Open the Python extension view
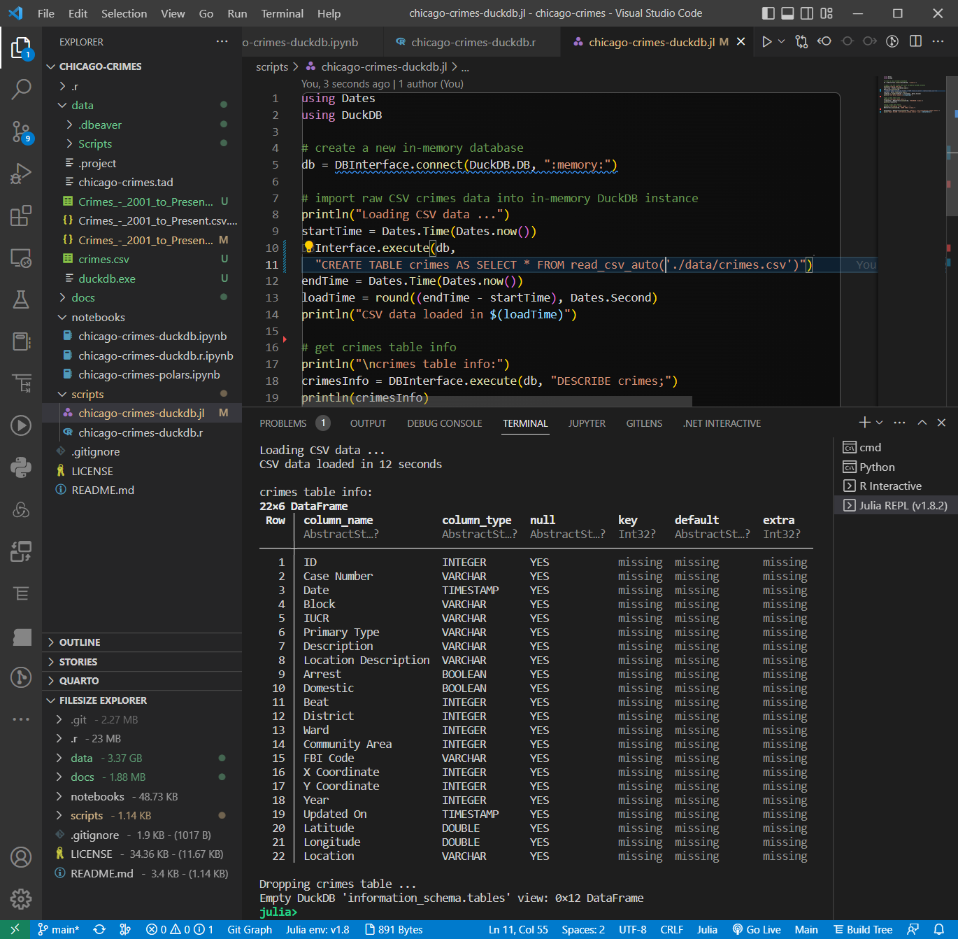 point(21,467)
